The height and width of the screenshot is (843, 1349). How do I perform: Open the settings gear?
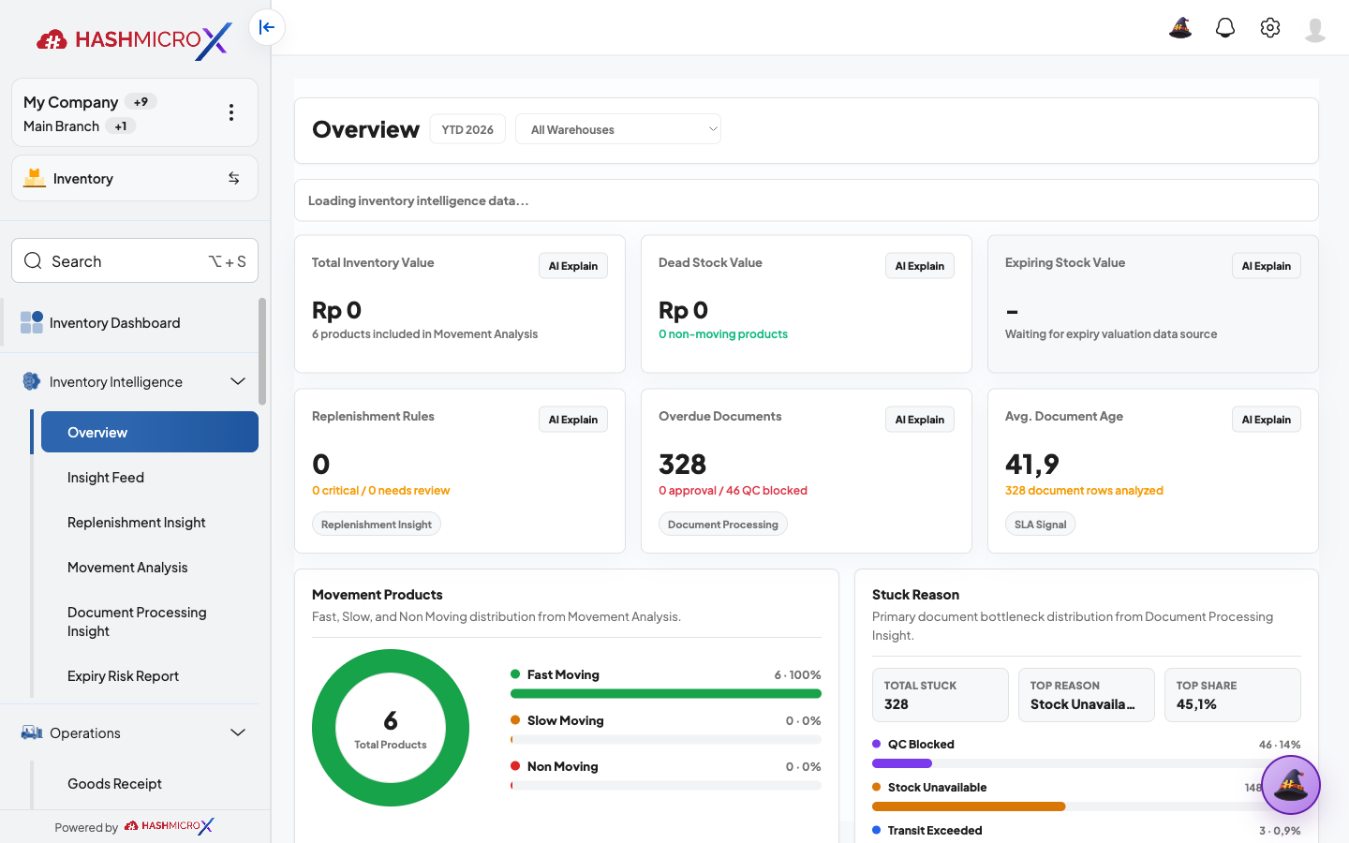point(1270,28)
